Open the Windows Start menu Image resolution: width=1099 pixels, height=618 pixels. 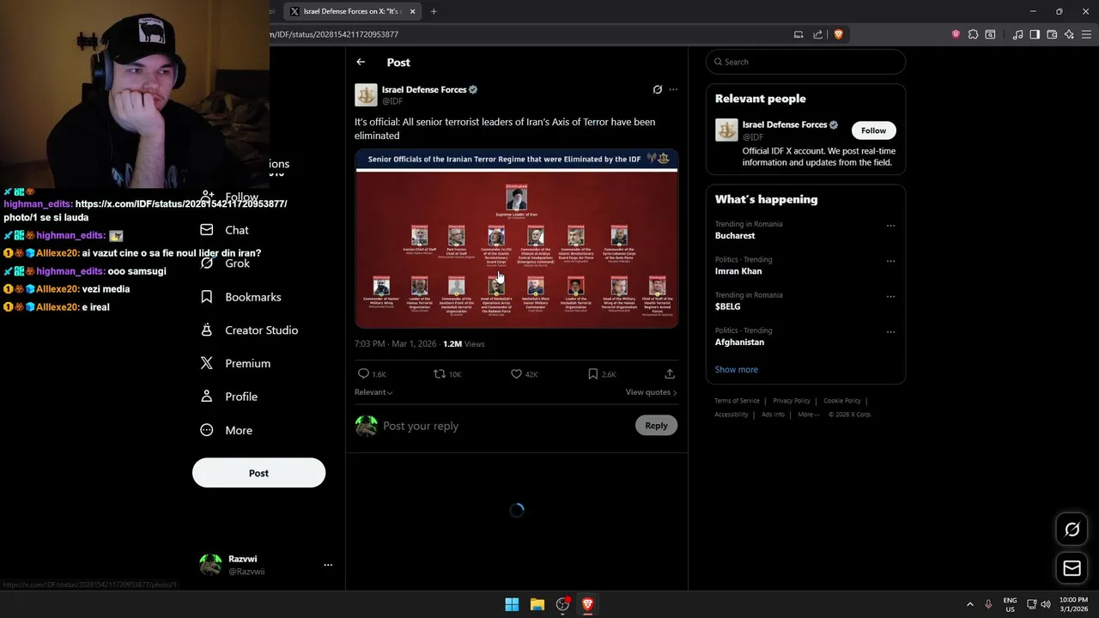[512, 604]
